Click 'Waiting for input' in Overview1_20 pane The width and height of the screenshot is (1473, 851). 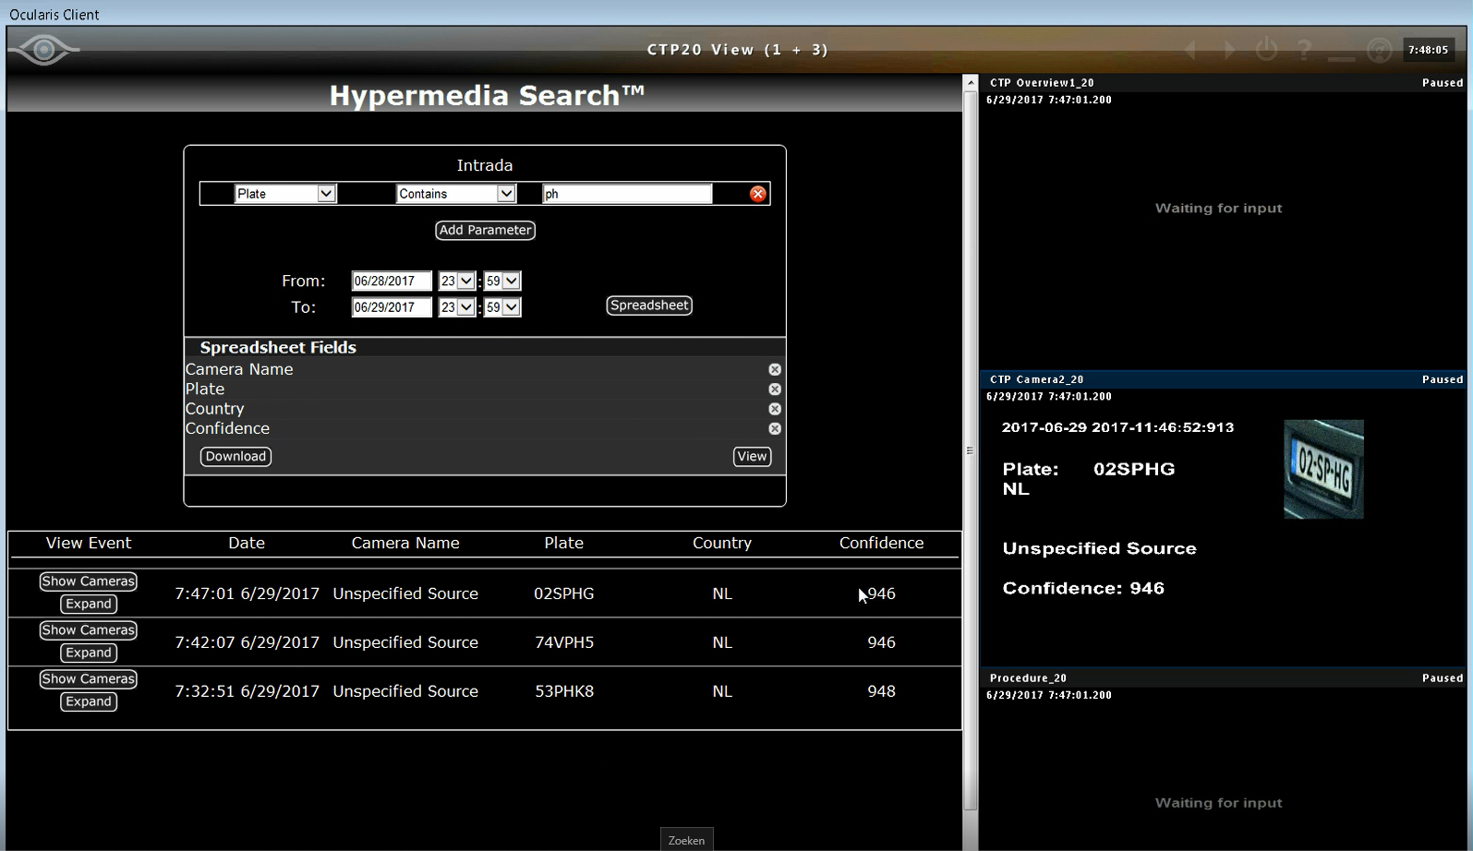1218,209
